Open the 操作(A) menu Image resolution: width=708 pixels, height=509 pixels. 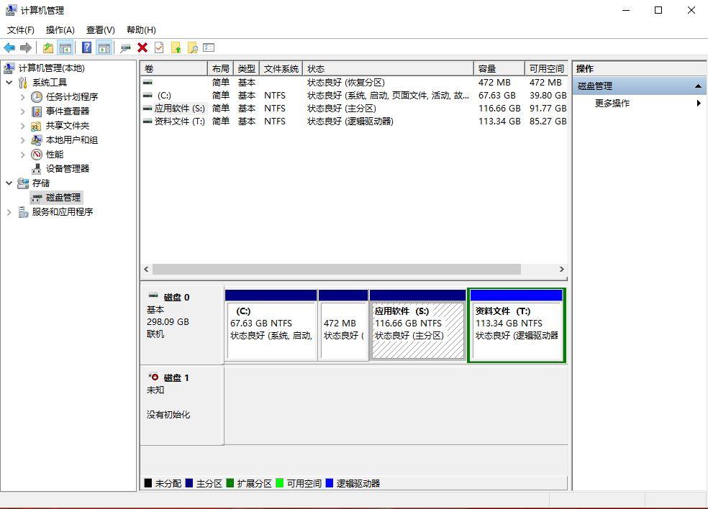pyautogui.click(x=60, y=30)
